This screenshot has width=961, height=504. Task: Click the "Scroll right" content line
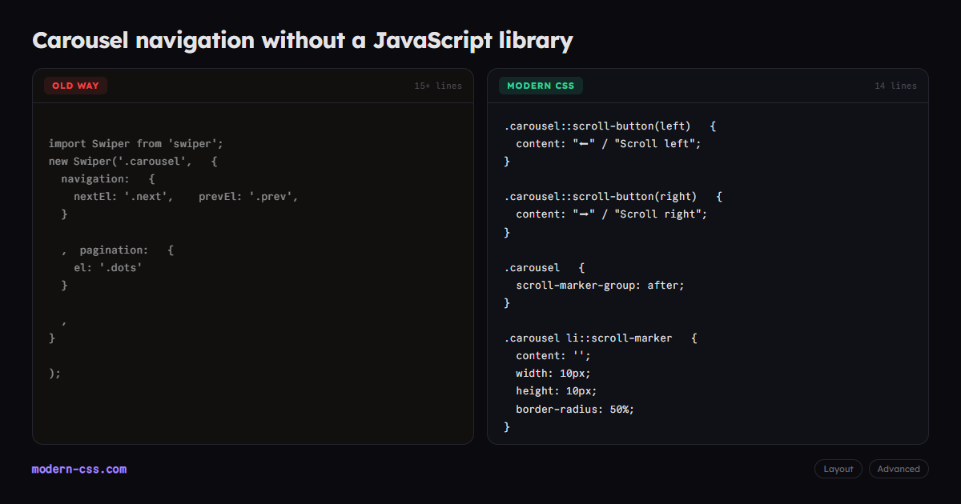(x=612, y=214)
